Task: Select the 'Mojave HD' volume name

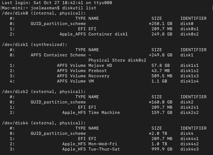Action: (100, 65)
